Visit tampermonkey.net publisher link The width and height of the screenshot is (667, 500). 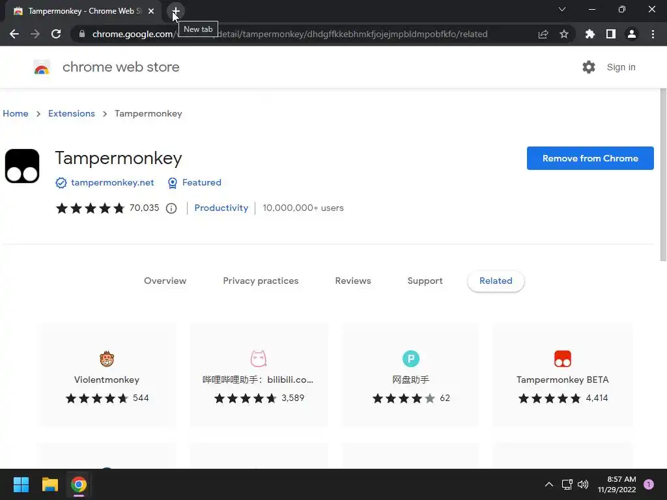112,182
